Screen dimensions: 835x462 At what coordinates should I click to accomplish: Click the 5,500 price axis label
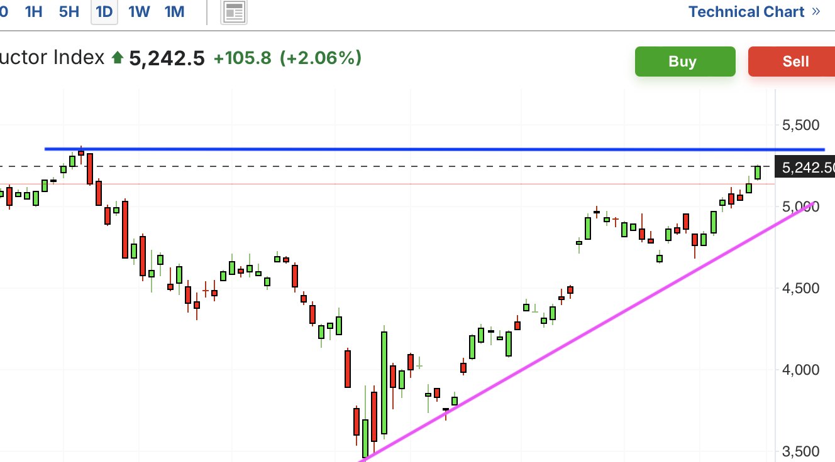coord(800,125)
